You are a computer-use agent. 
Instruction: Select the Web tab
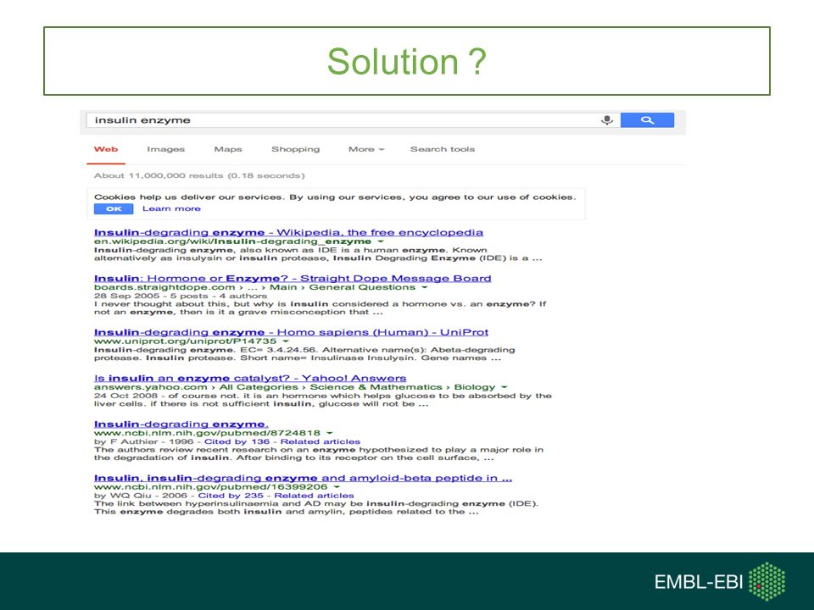coord(106,149)
